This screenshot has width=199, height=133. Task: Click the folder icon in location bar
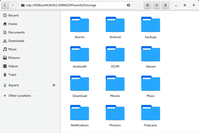pos(23,5)
